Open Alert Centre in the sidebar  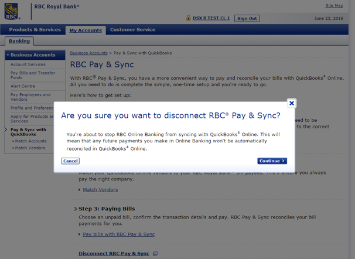point(23,86)
